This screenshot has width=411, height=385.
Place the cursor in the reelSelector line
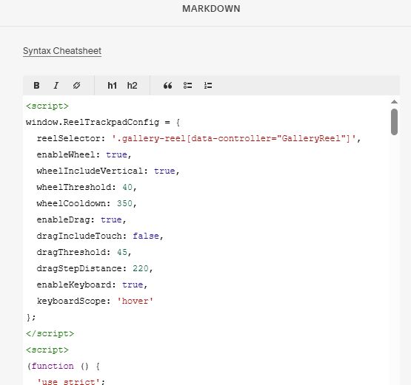(198, 138)
